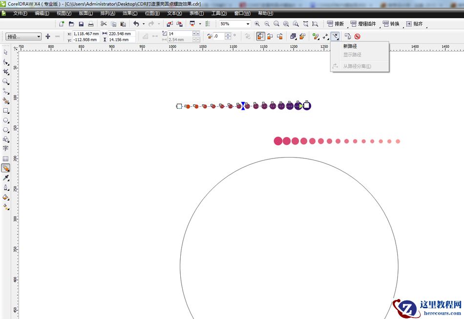Create a new document
The width and height of the screenshot is (464, 319).
click(62, 24)
